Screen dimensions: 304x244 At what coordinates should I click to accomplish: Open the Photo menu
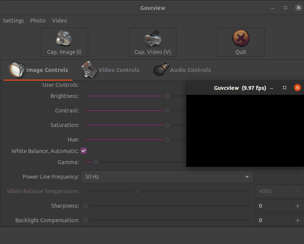(38, 21)
